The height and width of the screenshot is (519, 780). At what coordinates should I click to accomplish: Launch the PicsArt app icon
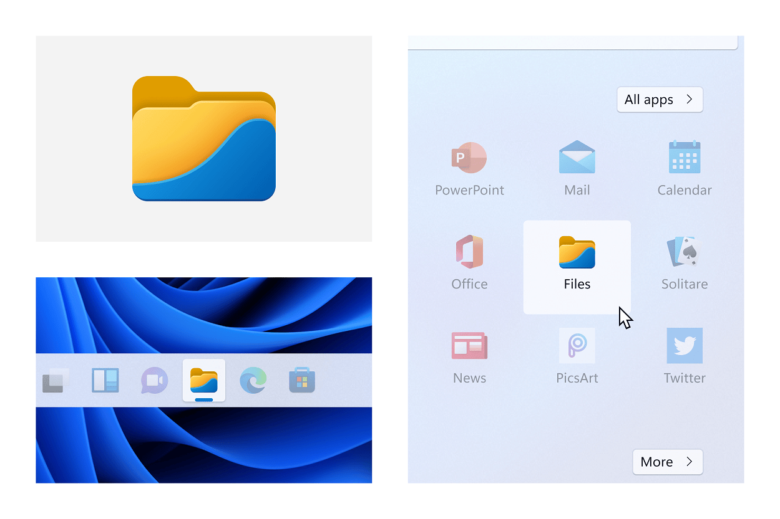[x=577, y=346]
